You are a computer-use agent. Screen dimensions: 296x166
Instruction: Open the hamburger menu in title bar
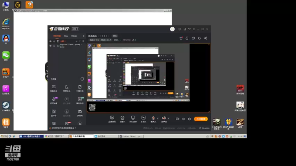(194, 29)
